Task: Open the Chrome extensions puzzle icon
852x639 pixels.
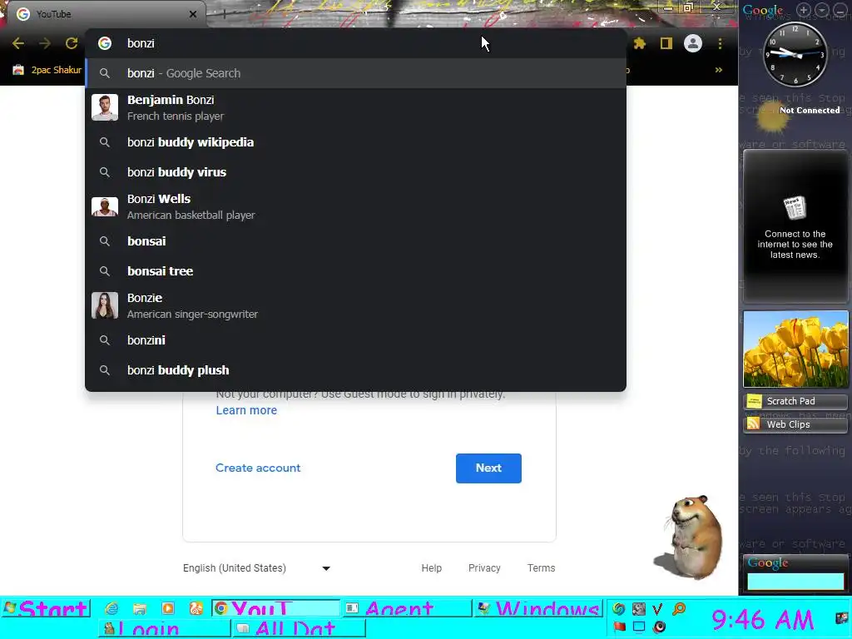Action: (640, 43)
